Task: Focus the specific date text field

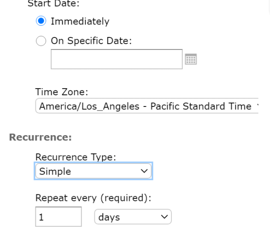Action: [116, 59]
